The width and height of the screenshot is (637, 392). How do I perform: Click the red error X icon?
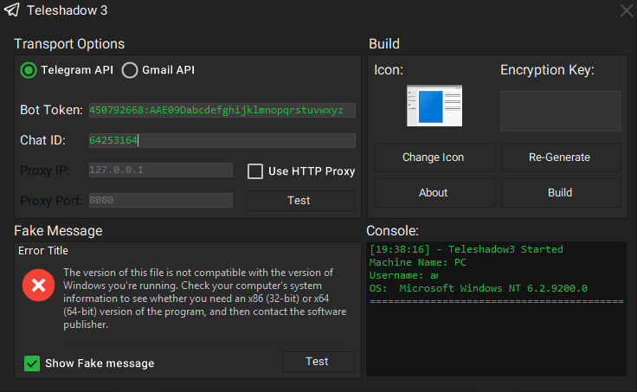(39, 286)
